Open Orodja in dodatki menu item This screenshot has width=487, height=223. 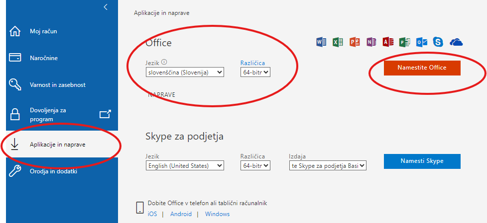[x=53, y=171]
